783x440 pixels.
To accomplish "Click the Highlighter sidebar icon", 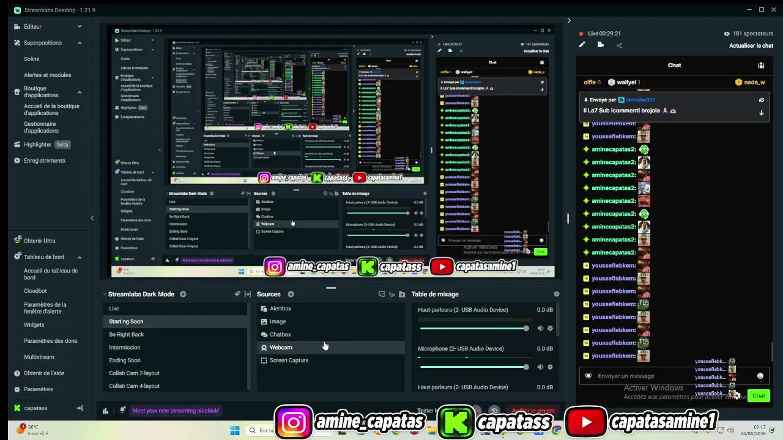I will [17, 145].
